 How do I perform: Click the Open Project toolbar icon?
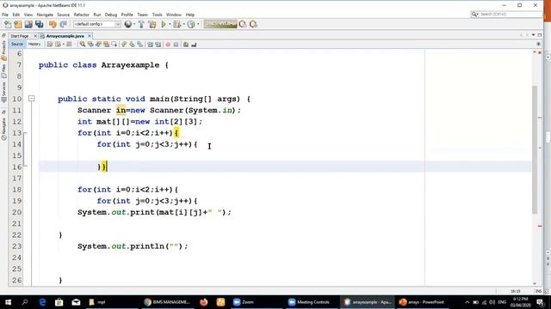pyautogui.click(x=28, y=24)
